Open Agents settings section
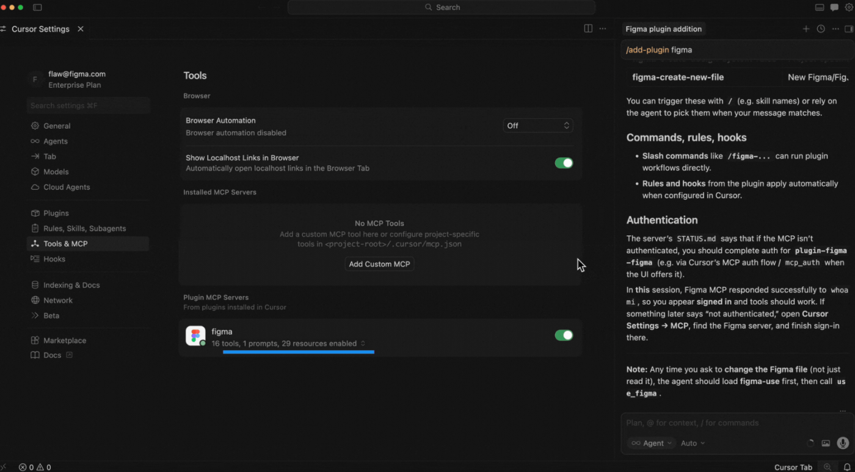 tap(88, 141)
